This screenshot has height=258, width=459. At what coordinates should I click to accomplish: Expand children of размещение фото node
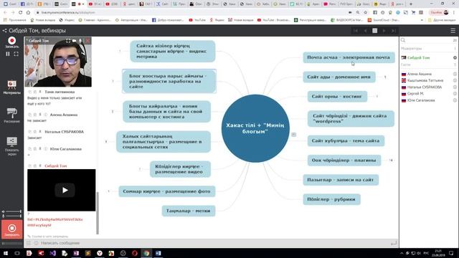coord(108,191)
